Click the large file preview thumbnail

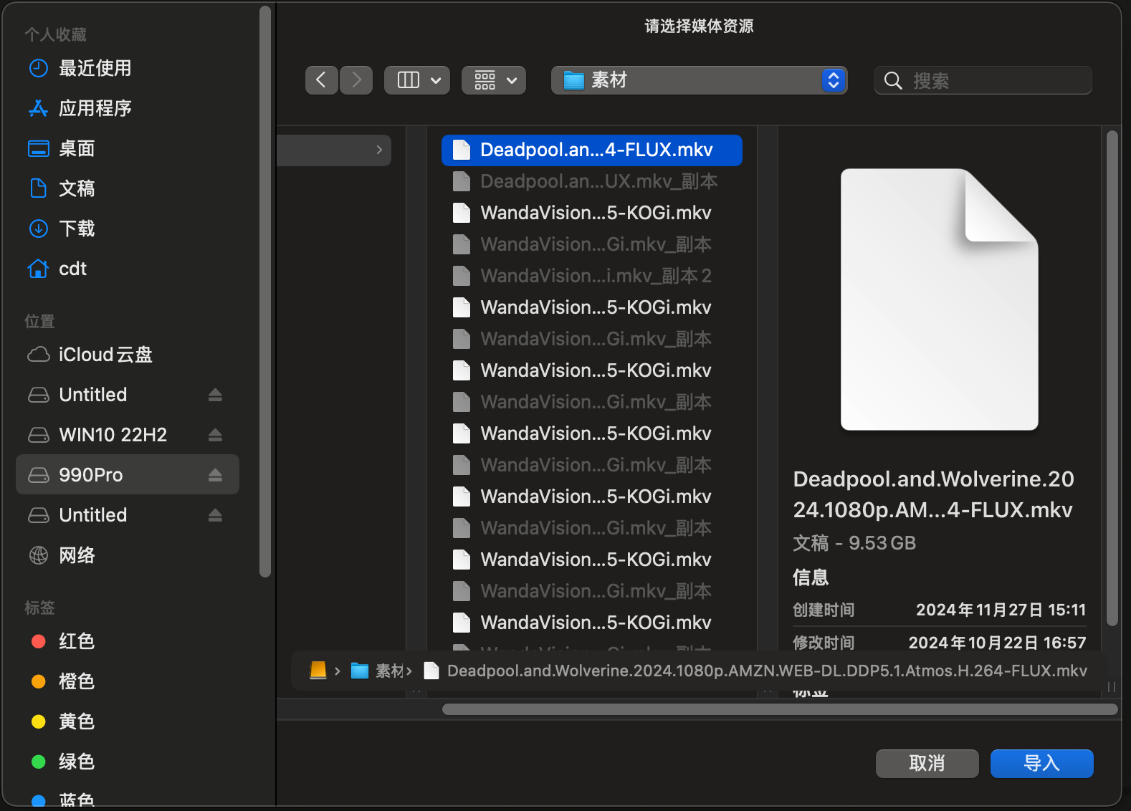pyautogui.click(x=940, y=299)
